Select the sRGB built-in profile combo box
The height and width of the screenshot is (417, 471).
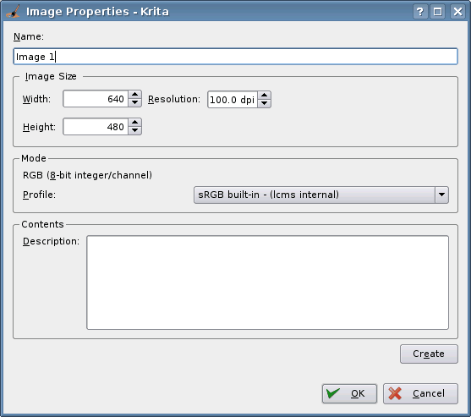point(321,195)
